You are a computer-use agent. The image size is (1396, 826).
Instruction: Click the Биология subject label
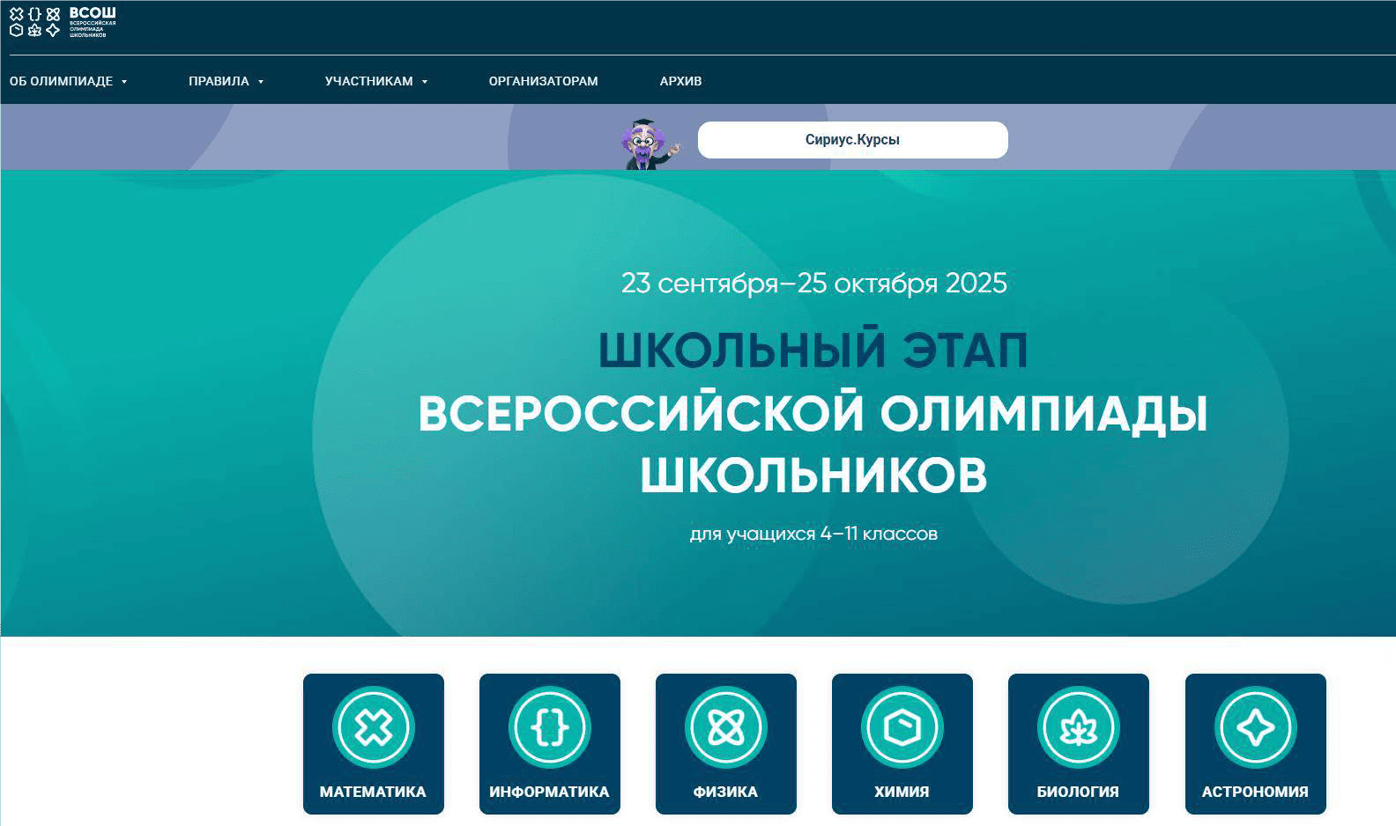pos(1078,792)
